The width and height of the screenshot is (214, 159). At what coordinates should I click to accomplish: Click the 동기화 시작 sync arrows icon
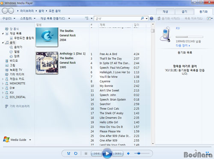159,18
